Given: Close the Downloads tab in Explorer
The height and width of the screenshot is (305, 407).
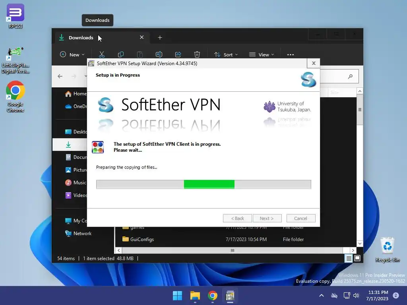Looking at the screenshot, I should pyautogui.click(x=142, y=37).
